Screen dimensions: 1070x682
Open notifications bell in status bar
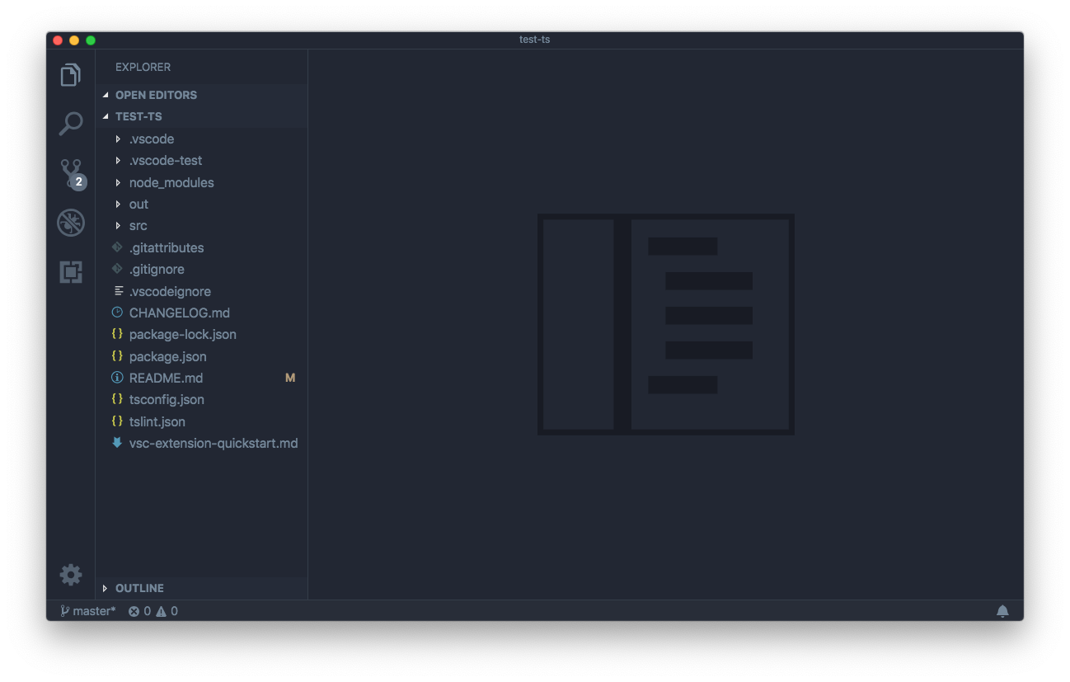click(1002, 611)
